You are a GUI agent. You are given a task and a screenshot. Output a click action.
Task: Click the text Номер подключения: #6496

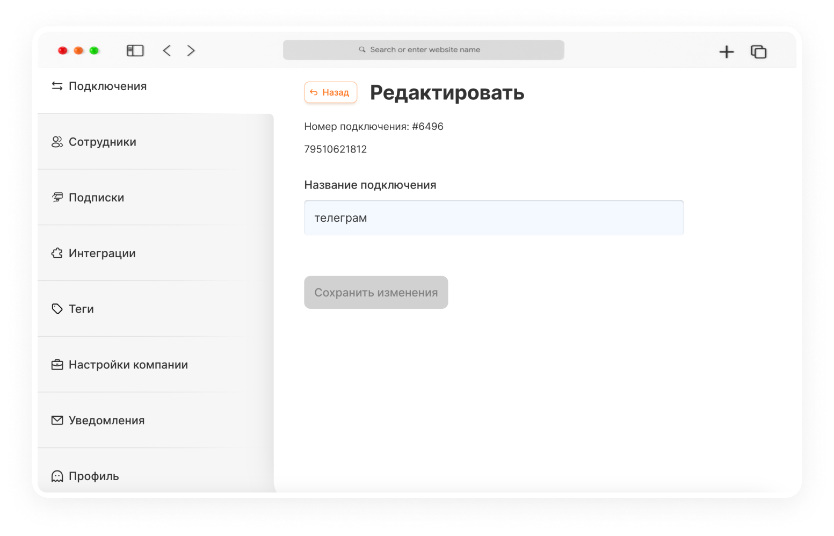pos(374,127)
